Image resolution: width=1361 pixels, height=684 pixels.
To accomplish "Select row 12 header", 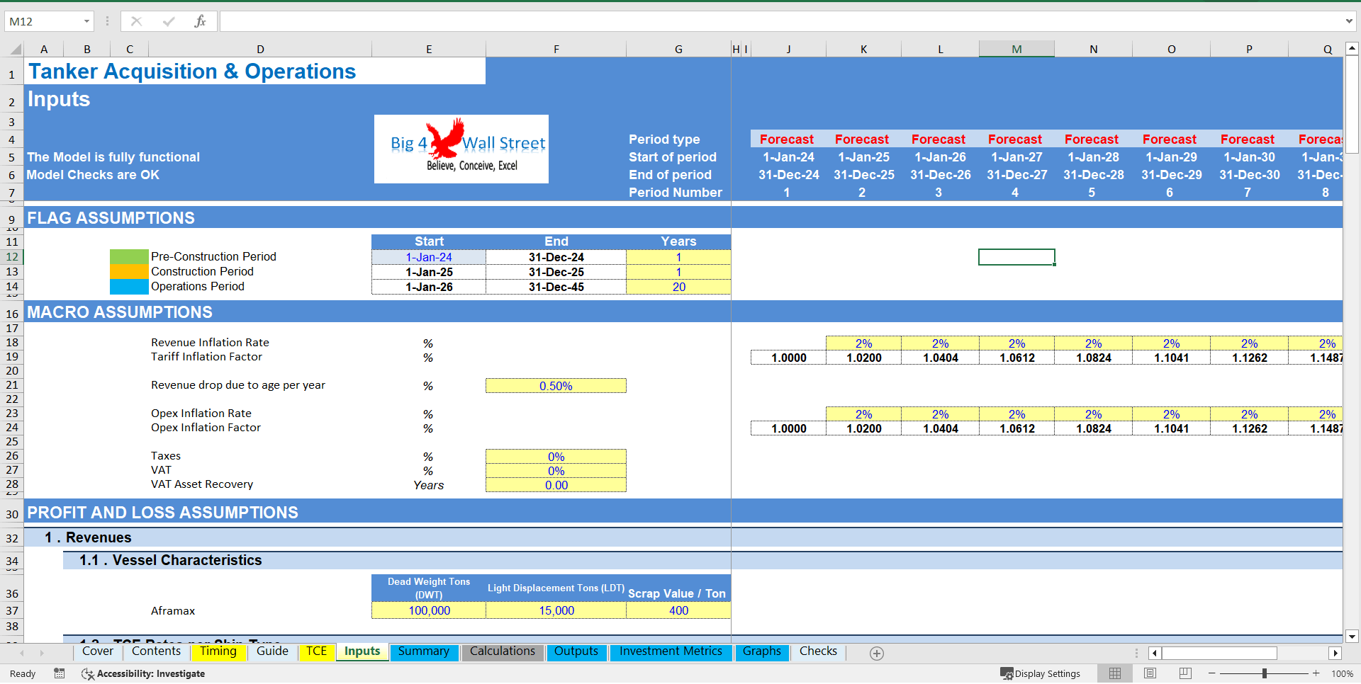I will coord(12,257).
